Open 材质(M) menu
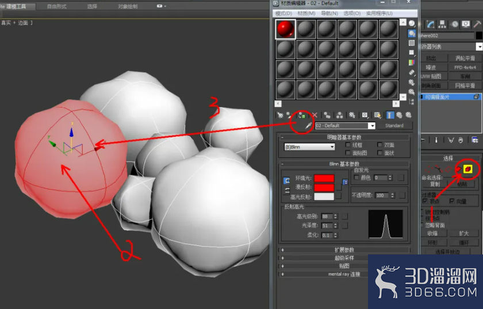Image resolution: width=483 pixels, height=309 pixels. click(x=306, y=13)
